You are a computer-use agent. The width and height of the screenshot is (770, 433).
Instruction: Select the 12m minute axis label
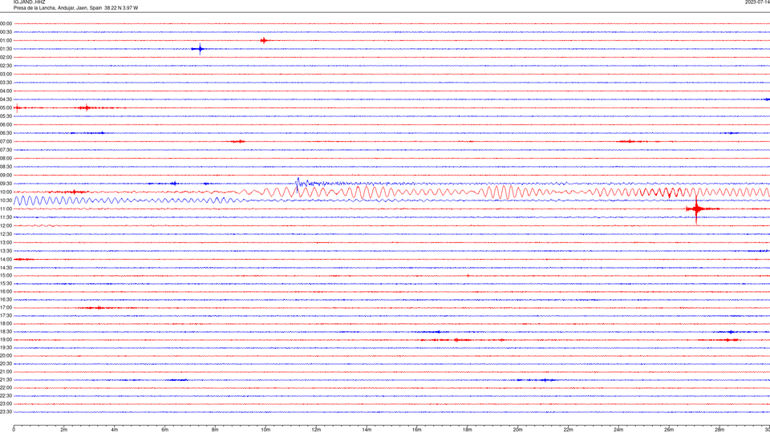click(x=316, y=430)
